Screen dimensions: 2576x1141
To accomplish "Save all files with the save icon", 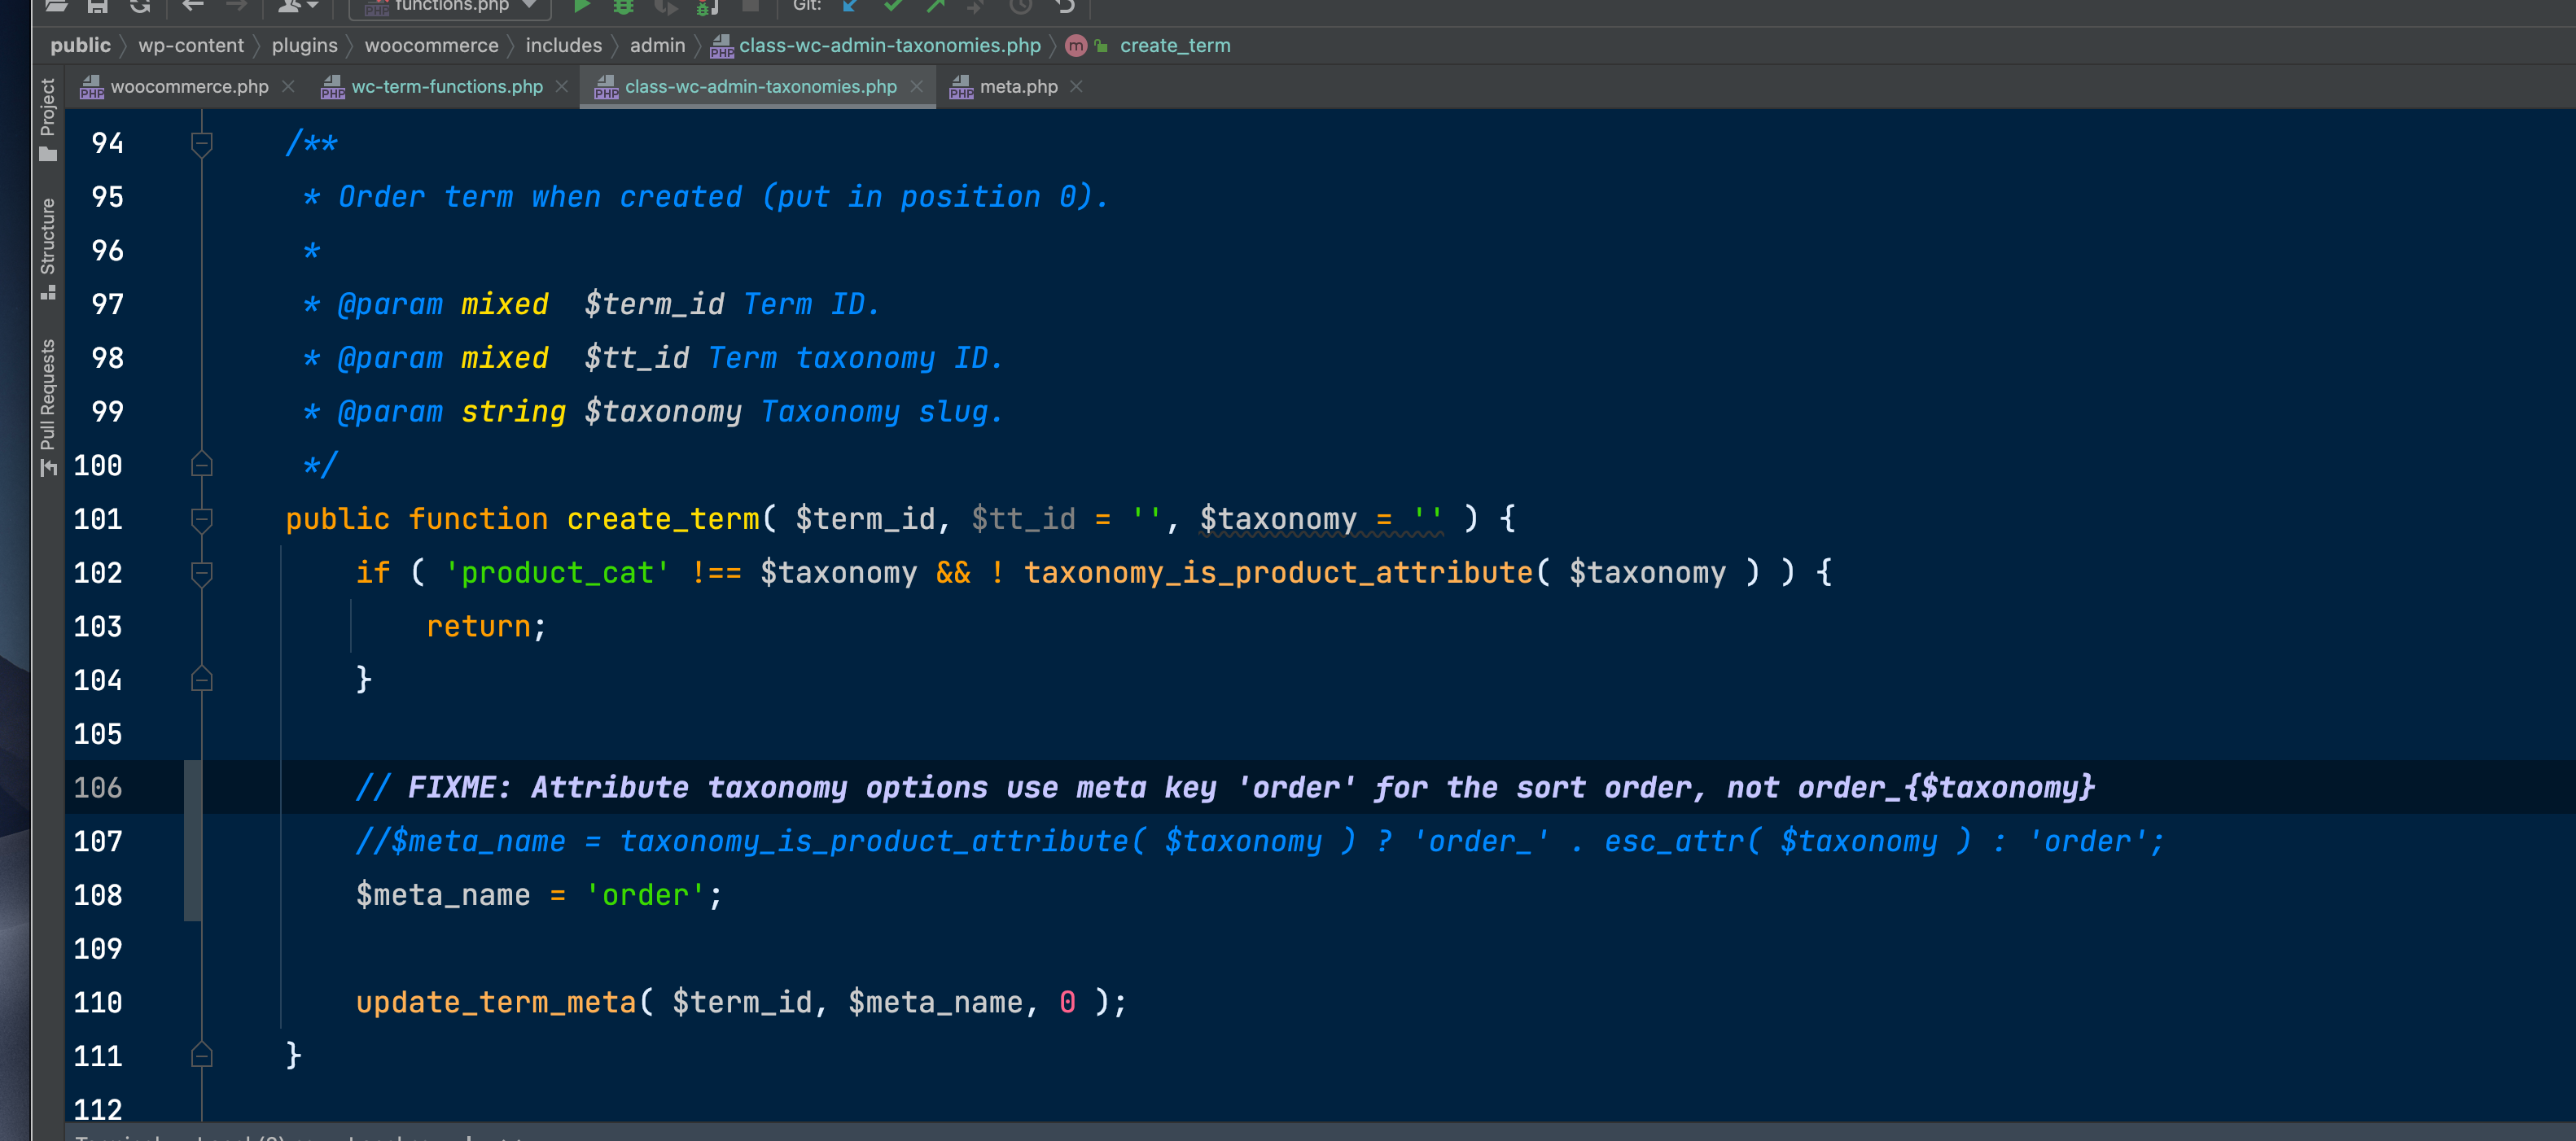I will point(97,7).
